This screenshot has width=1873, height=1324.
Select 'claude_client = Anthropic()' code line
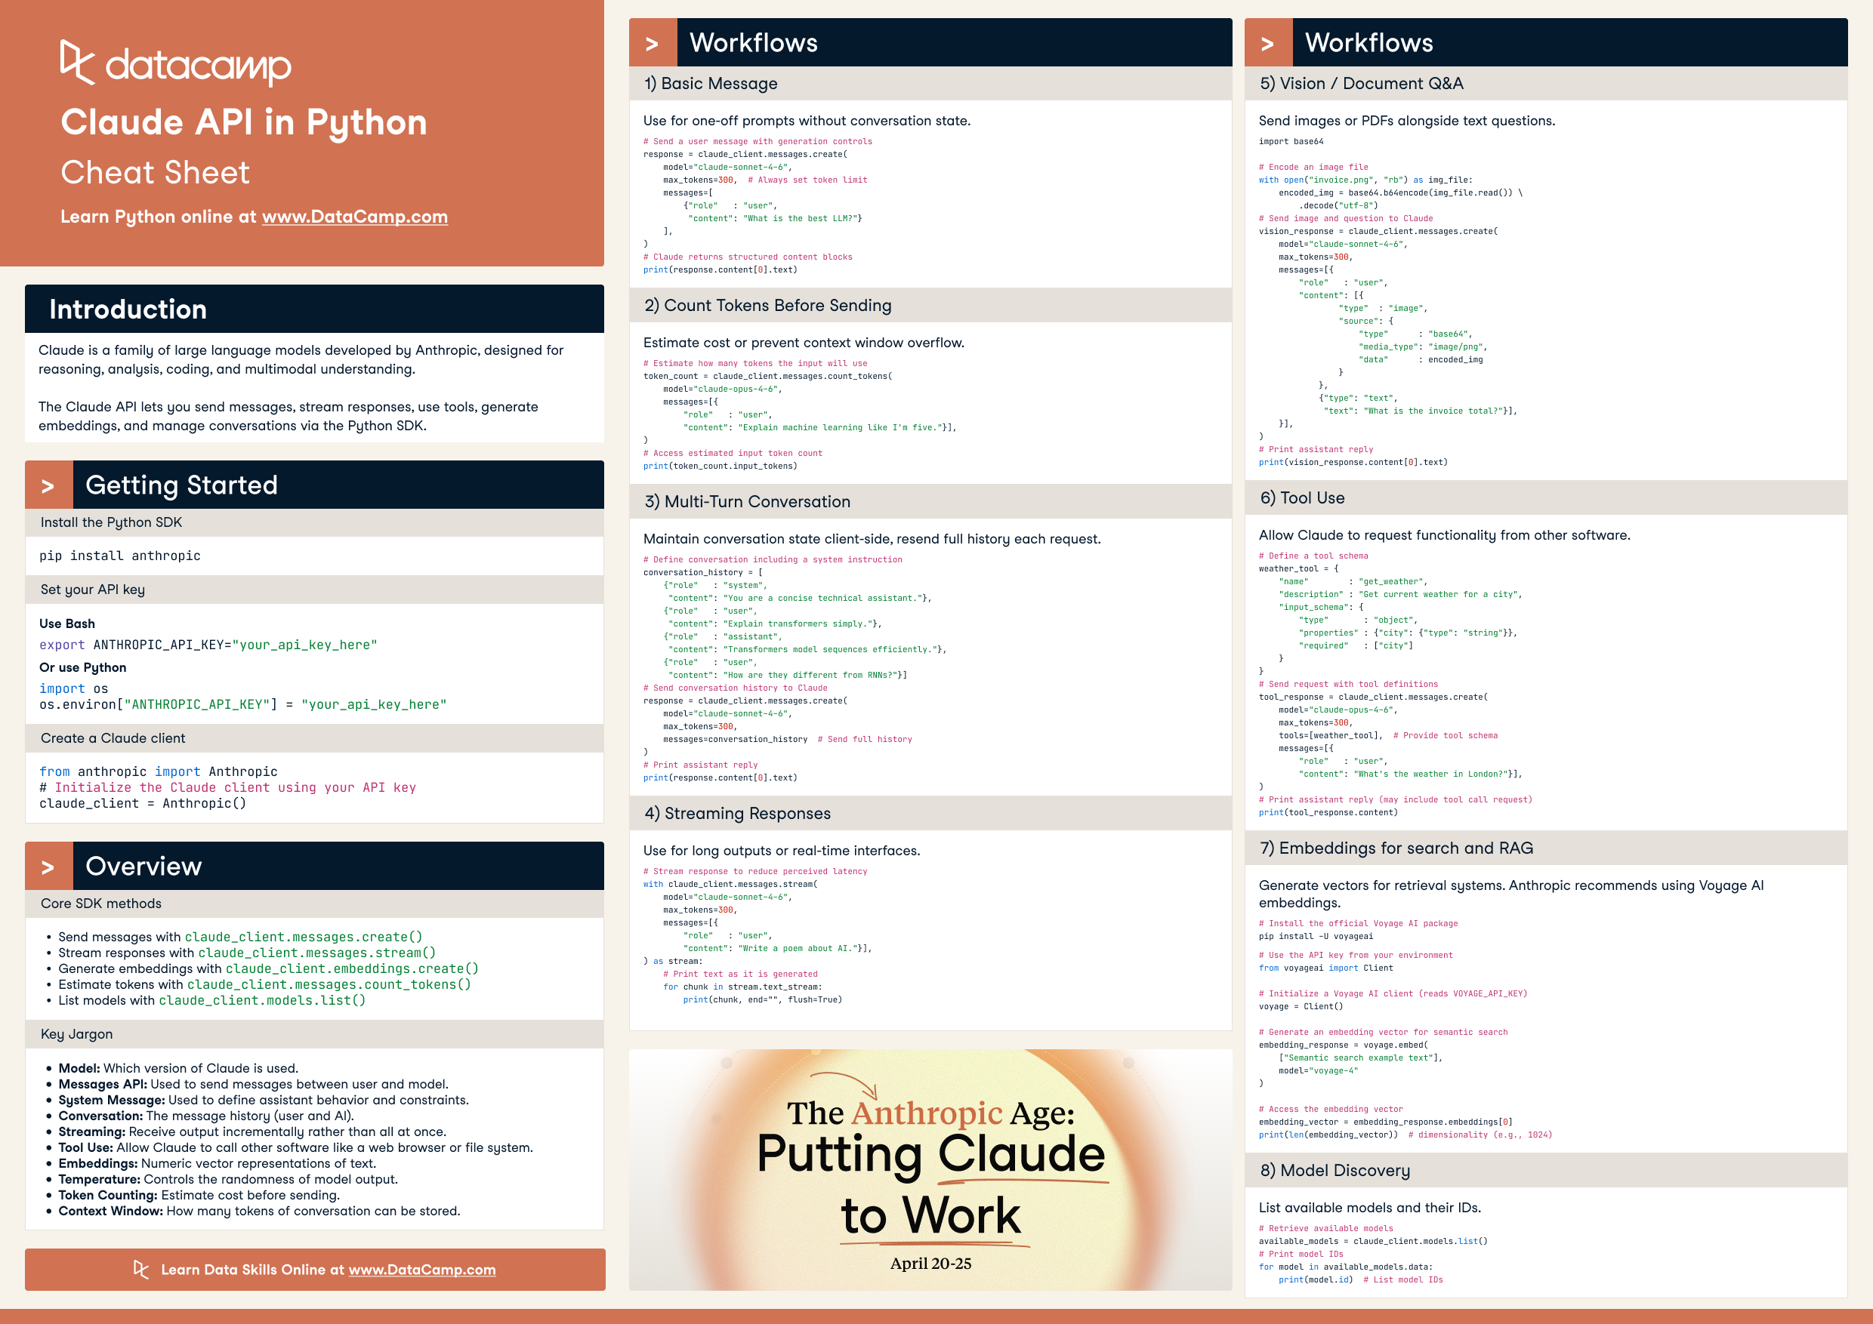pyautogui.click(x=143, y=804)
